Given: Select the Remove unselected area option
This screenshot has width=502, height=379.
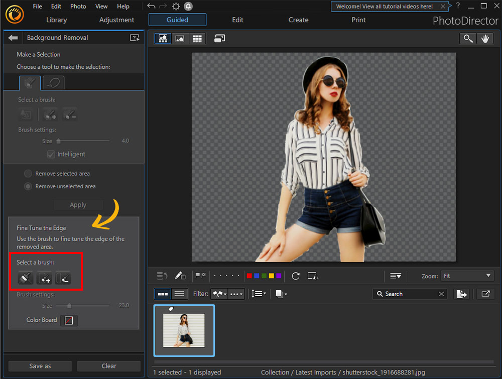Looking at the screenshot, I should click(28, 186).
